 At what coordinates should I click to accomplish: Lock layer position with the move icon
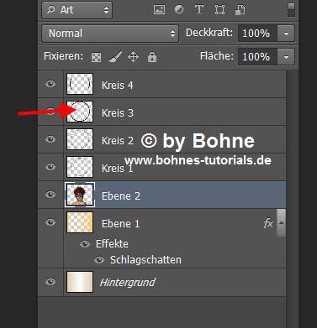133,57
